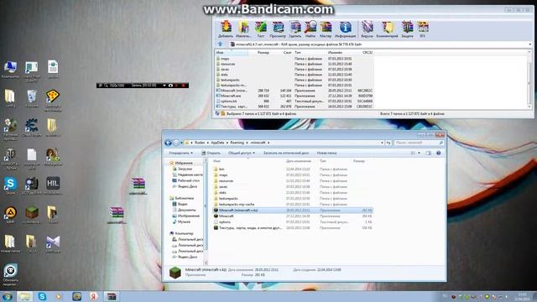Click the Skype desktop shortcut
This screenshot has width=537, height=302.
pos(10,186)
